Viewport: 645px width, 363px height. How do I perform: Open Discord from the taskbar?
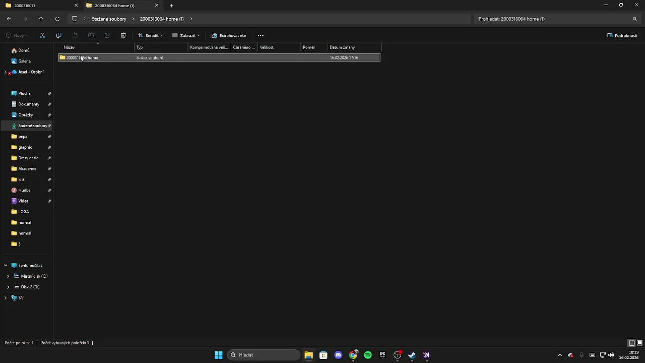[x=338, y=355]
